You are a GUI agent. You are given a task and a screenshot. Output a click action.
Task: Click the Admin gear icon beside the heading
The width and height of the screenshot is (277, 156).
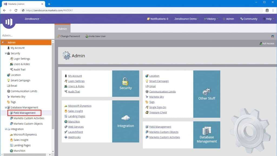67,56
